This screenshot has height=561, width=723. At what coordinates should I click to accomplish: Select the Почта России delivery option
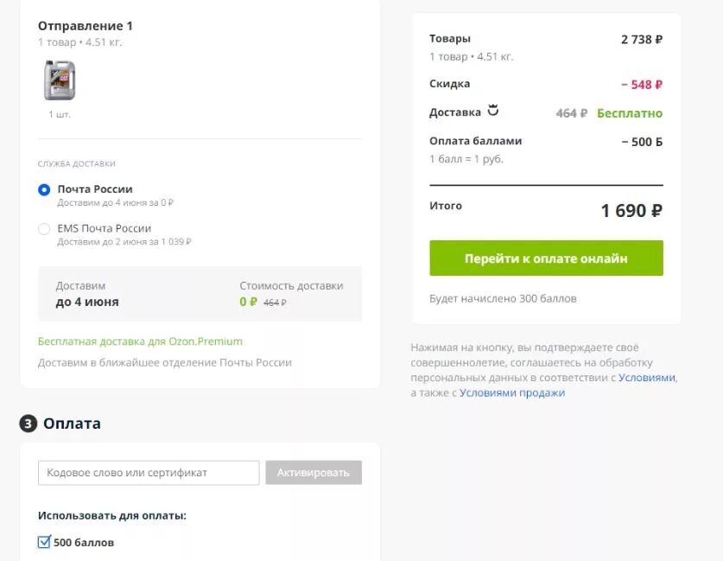(44, 189)
